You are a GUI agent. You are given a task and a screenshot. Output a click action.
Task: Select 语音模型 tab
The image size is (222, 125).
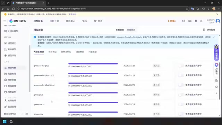tap(80, 52)
